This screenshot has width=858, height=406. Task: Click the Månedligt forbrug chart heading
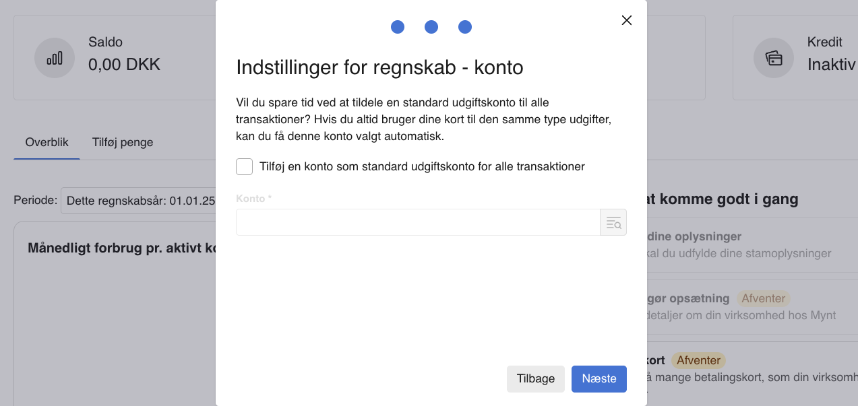pyautogui.click(x=121, y=248)
